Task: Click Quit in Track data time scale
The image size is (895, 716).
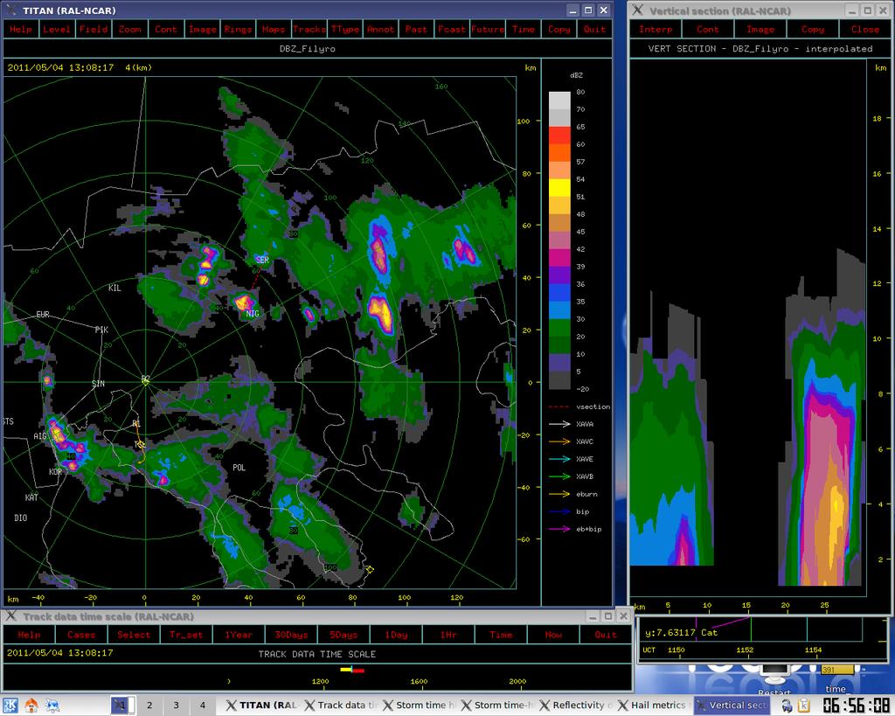Action: (606, 635)
